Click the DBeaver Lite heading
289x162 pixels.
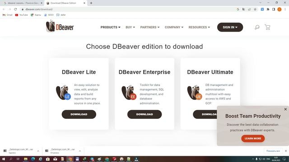coord(79,72)
